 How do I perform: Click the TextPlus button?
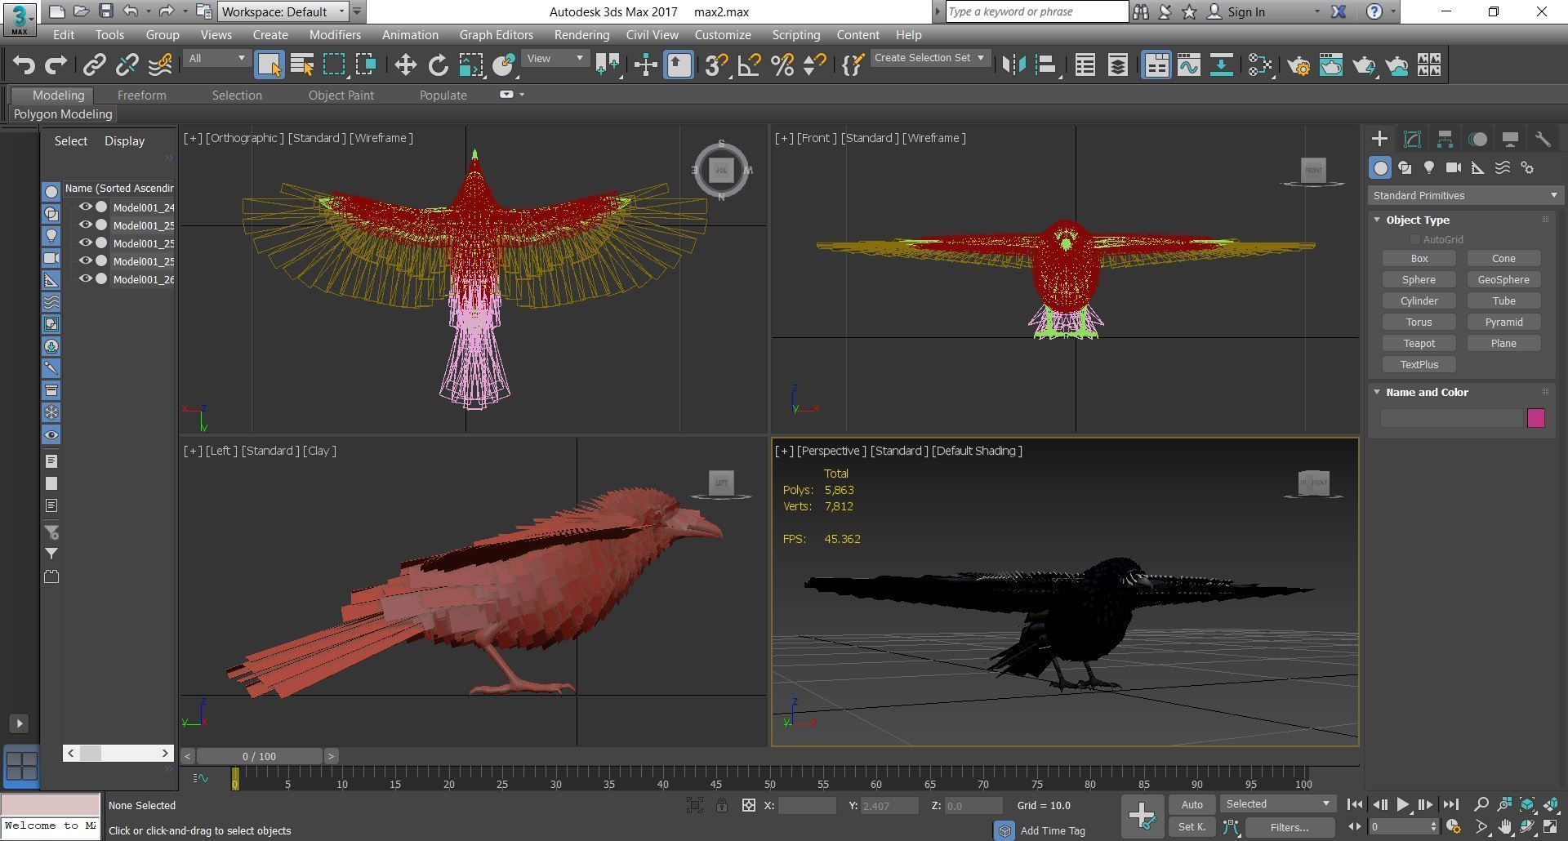(1419, 365)
